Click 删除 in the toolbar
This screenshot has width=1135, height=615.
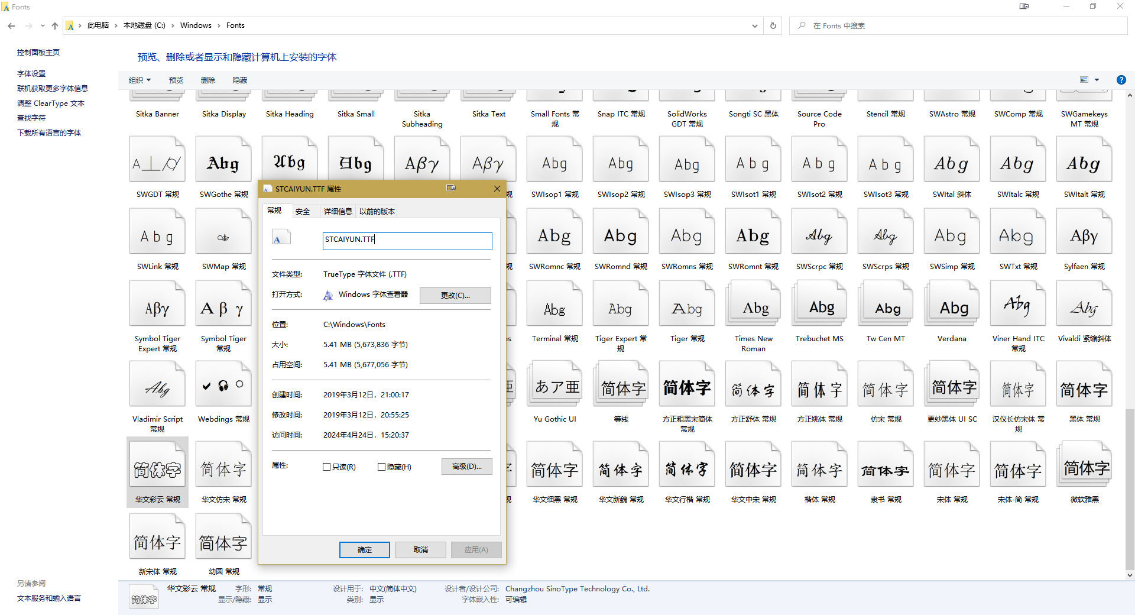208,80
